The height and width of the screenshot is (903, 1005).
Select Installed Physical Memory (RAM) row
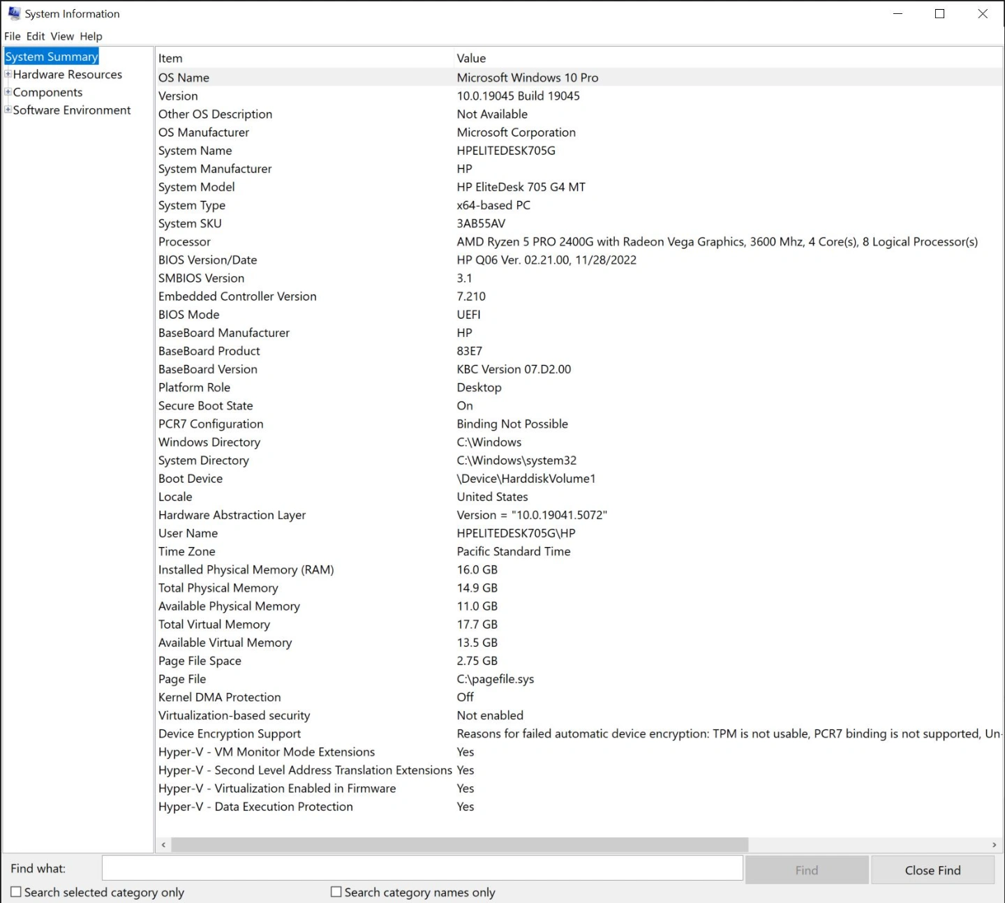click(x=579, y=569)
